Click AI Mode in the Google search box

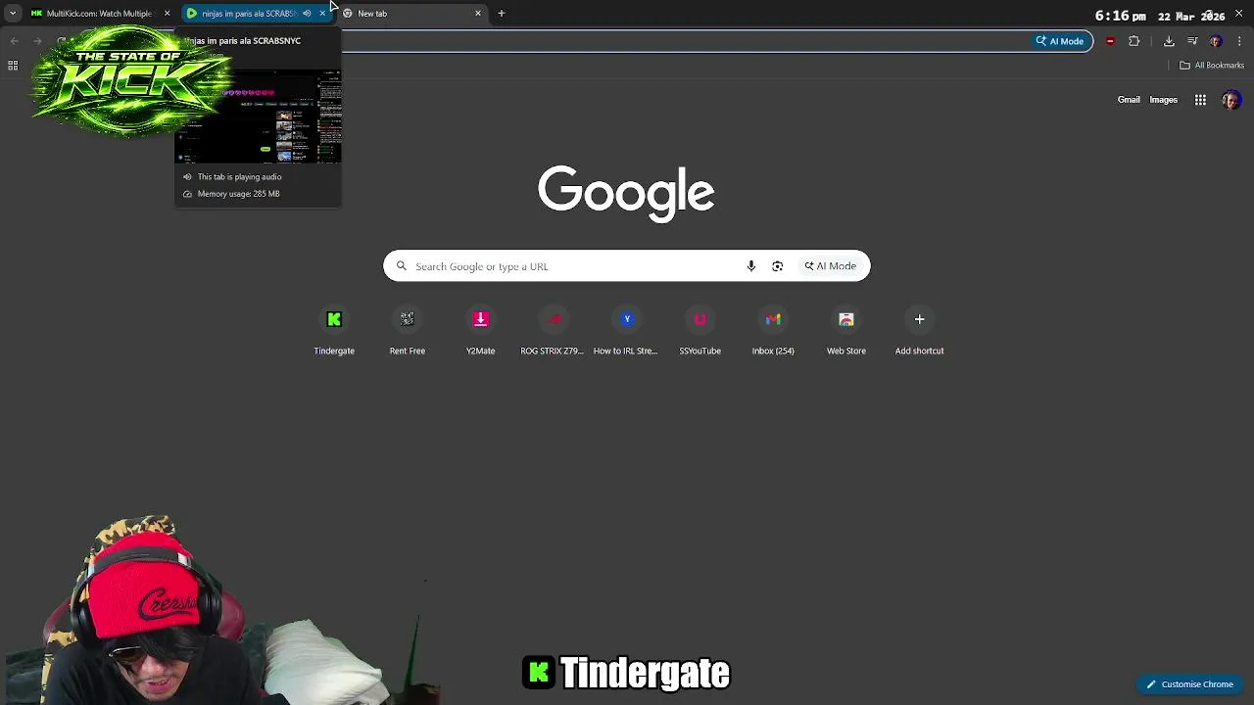831,266
